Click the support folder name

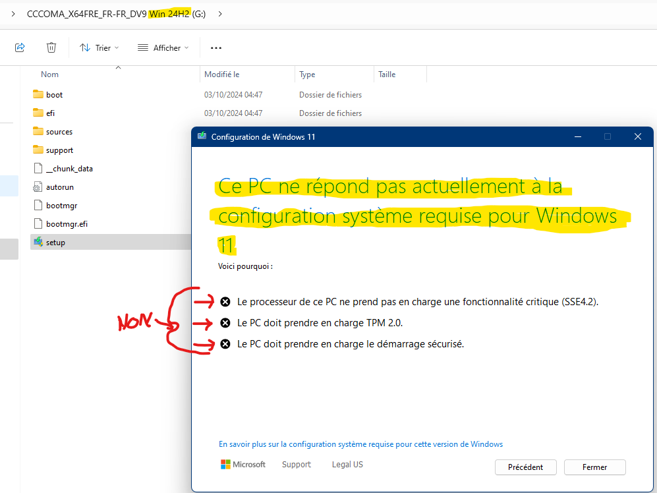[59, 150]
